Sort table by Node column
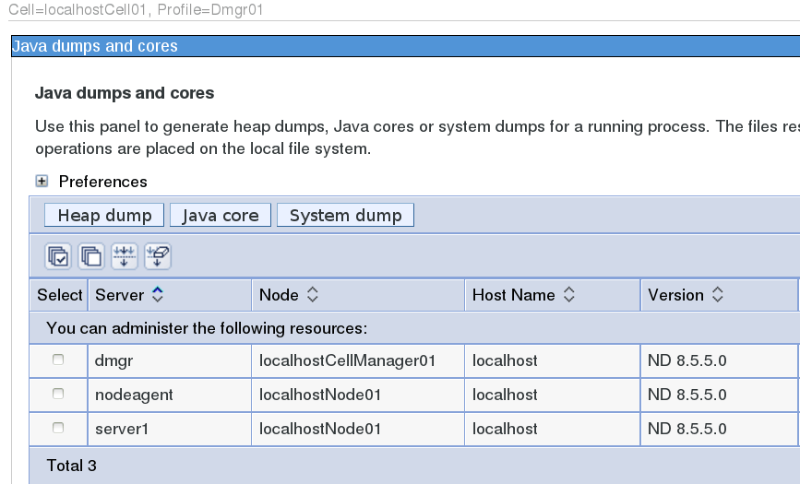The height and width of the screenshot is (484, 800). tap(312, 295)
